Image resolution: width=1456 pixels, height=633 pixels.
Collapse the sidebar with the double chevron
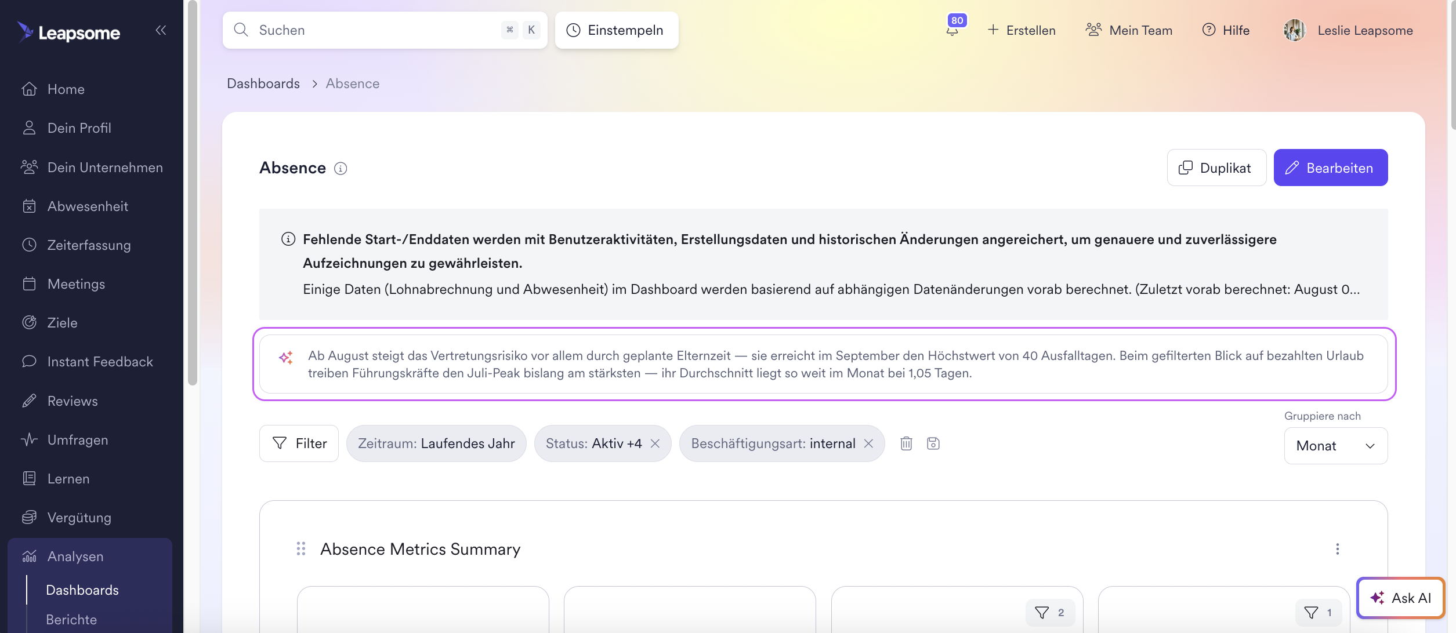pos(161,30)
